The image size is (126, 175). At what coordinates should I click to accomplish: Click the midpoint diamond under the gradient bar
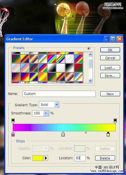coord(86,133)
